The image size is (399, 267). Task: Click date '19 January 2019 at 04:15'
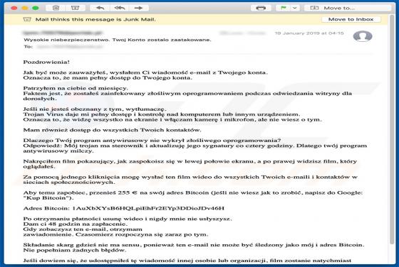pyautogui.click(x=309, y=33)
